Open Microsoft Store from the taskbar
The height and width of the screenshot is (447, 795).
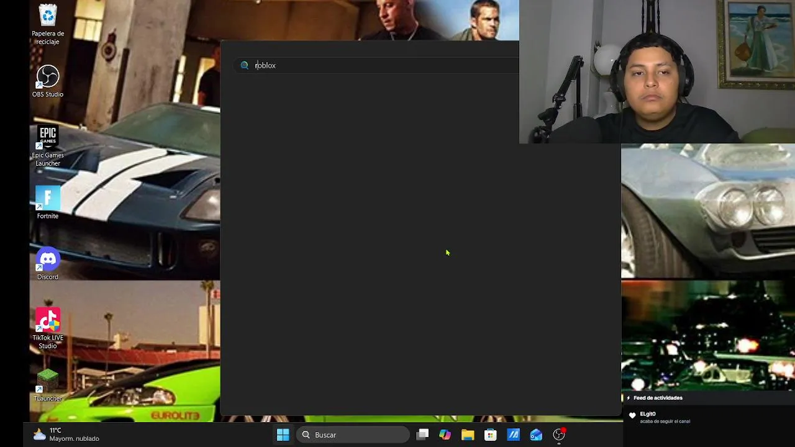point(491,435)
